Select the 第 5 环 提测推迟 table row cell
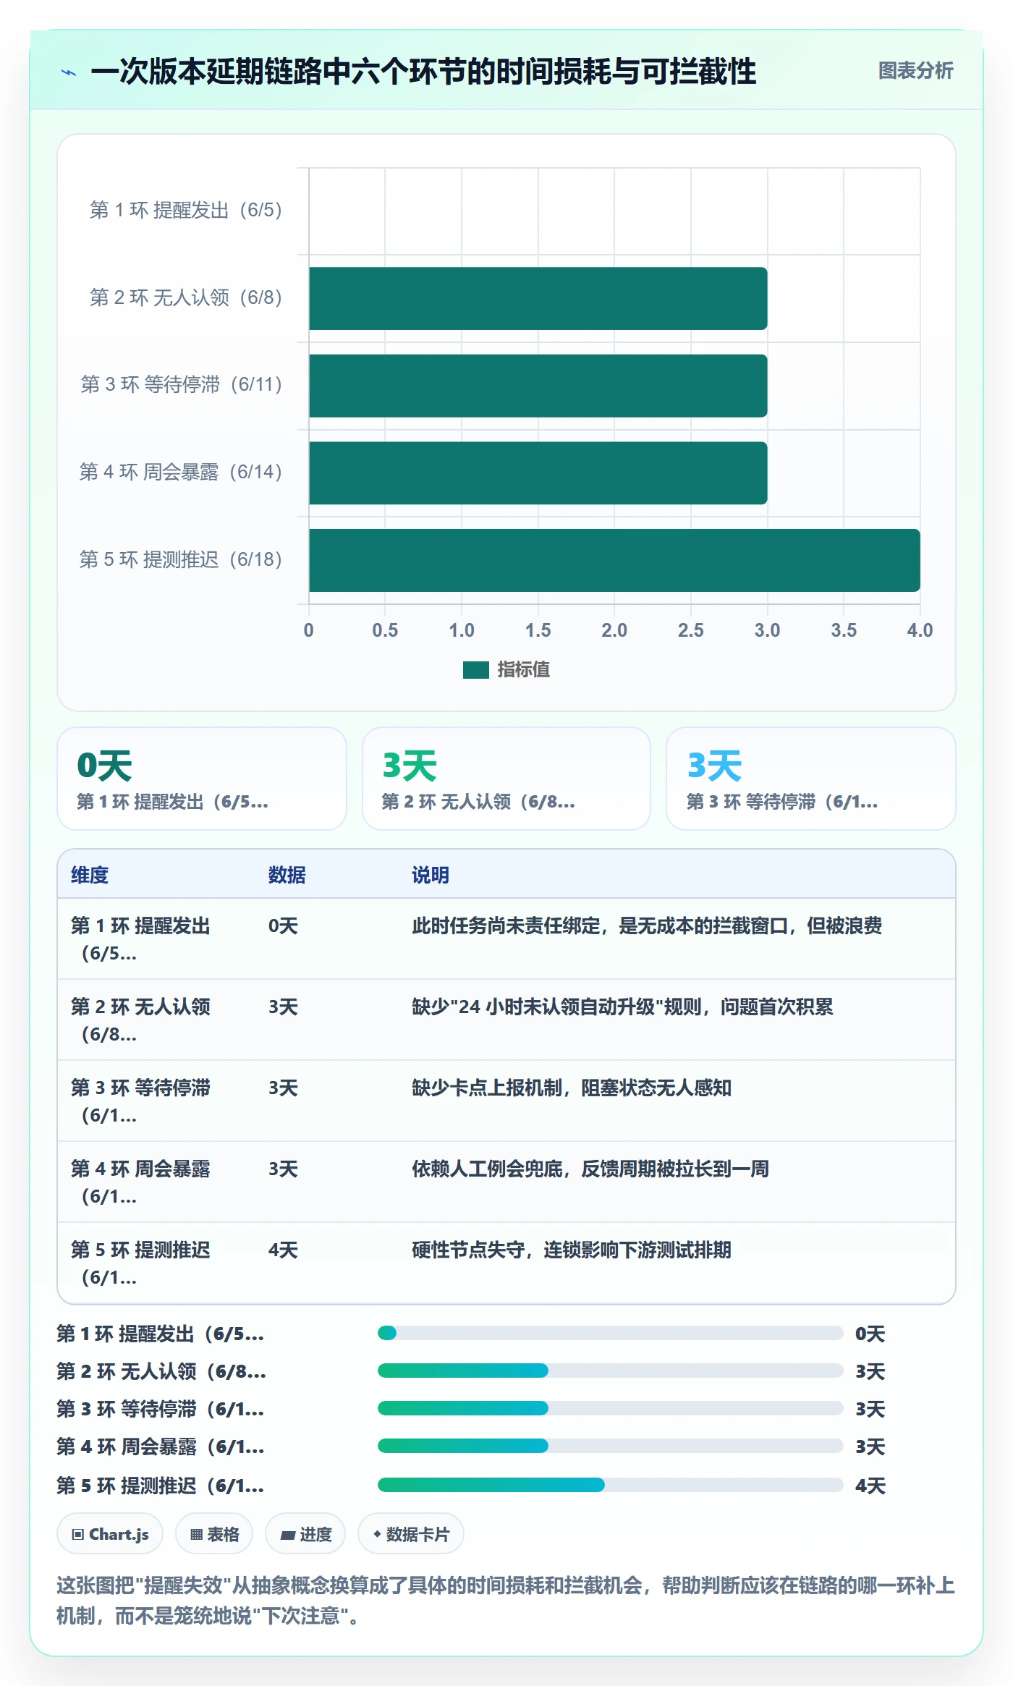 point(156,1263)
